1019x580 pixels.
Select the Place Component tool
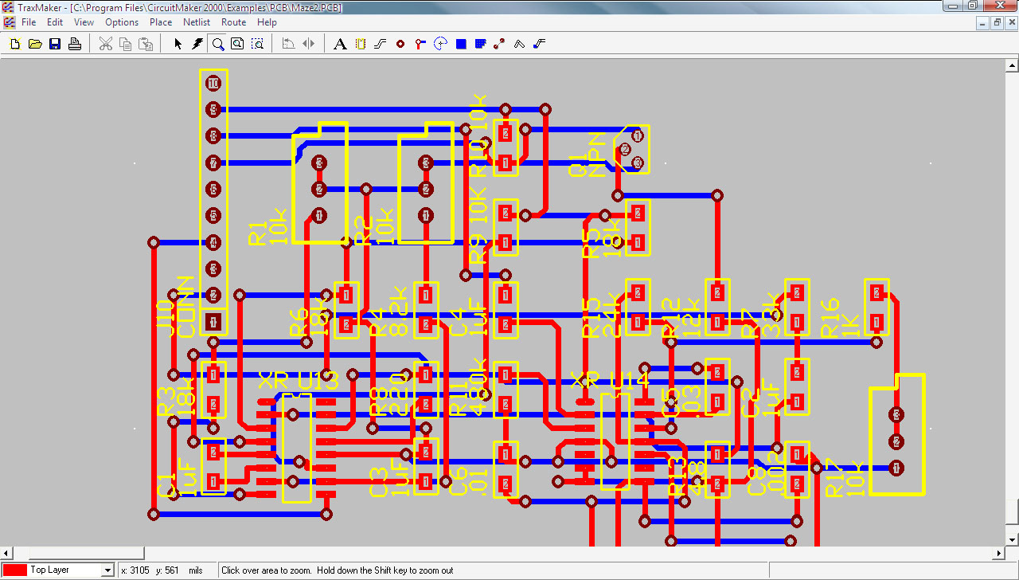coord(359,44)
